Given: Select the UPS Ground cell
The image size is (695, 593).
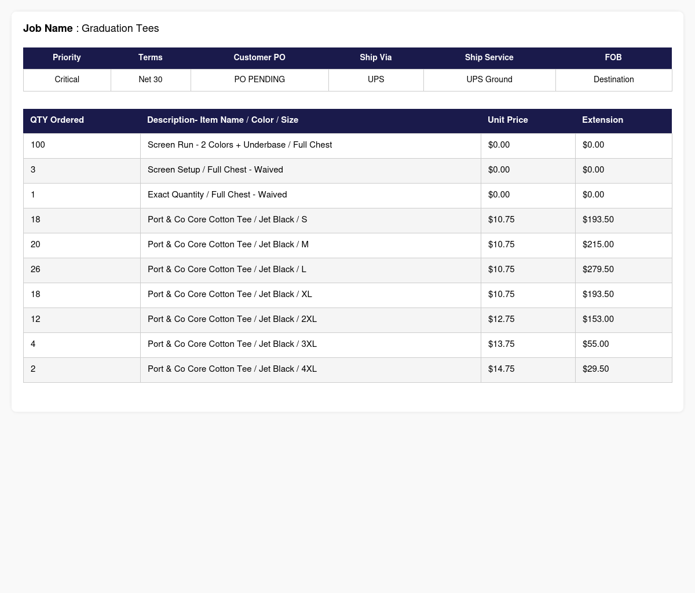Looking at the screenshot, I should click(489, 79).
